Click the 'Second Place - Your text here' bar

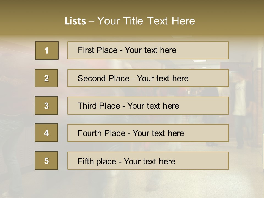click(148, 78)
